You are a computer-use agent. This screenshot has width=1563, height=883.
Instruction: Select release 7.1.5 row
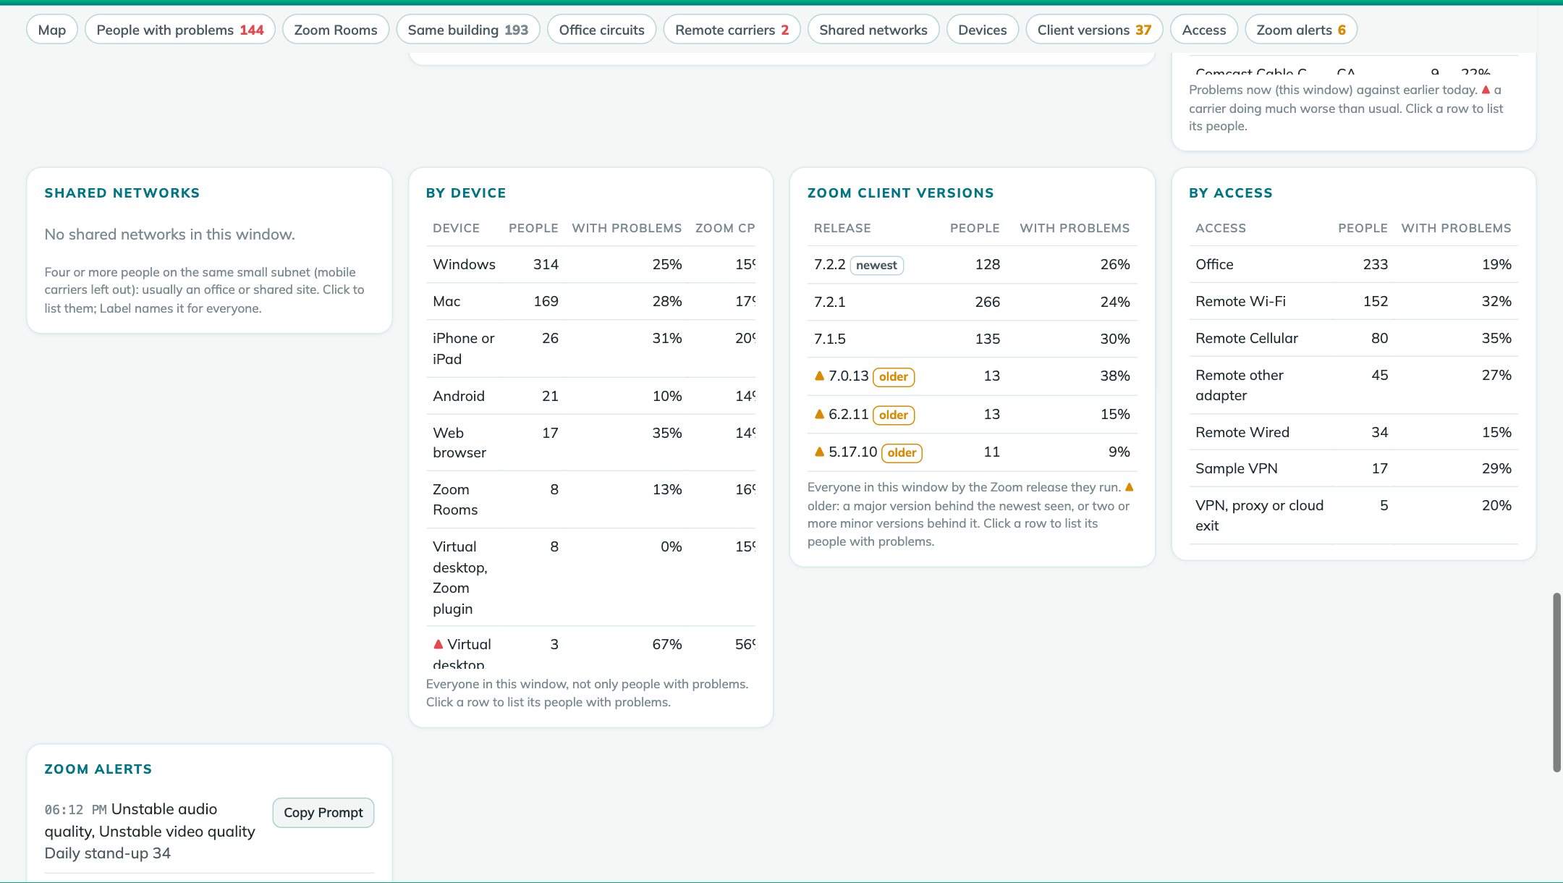coord(972,339)
